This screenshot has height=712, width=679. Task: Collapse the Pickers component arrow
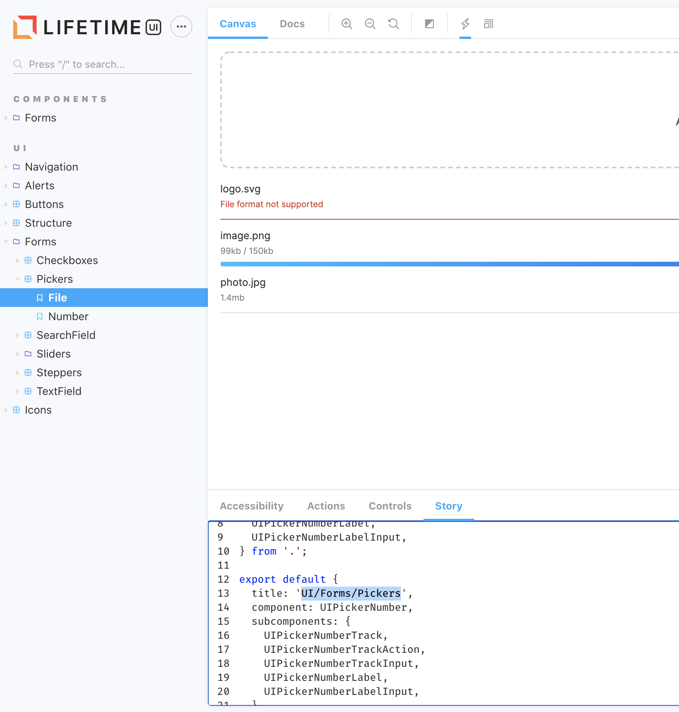tap(18, 279)
